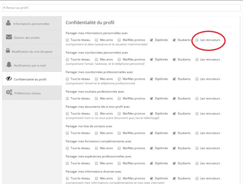Check Les recruteurs for expériences professionnelles
243x184 pixels.
pyautogui.click(x=197, y=163)
